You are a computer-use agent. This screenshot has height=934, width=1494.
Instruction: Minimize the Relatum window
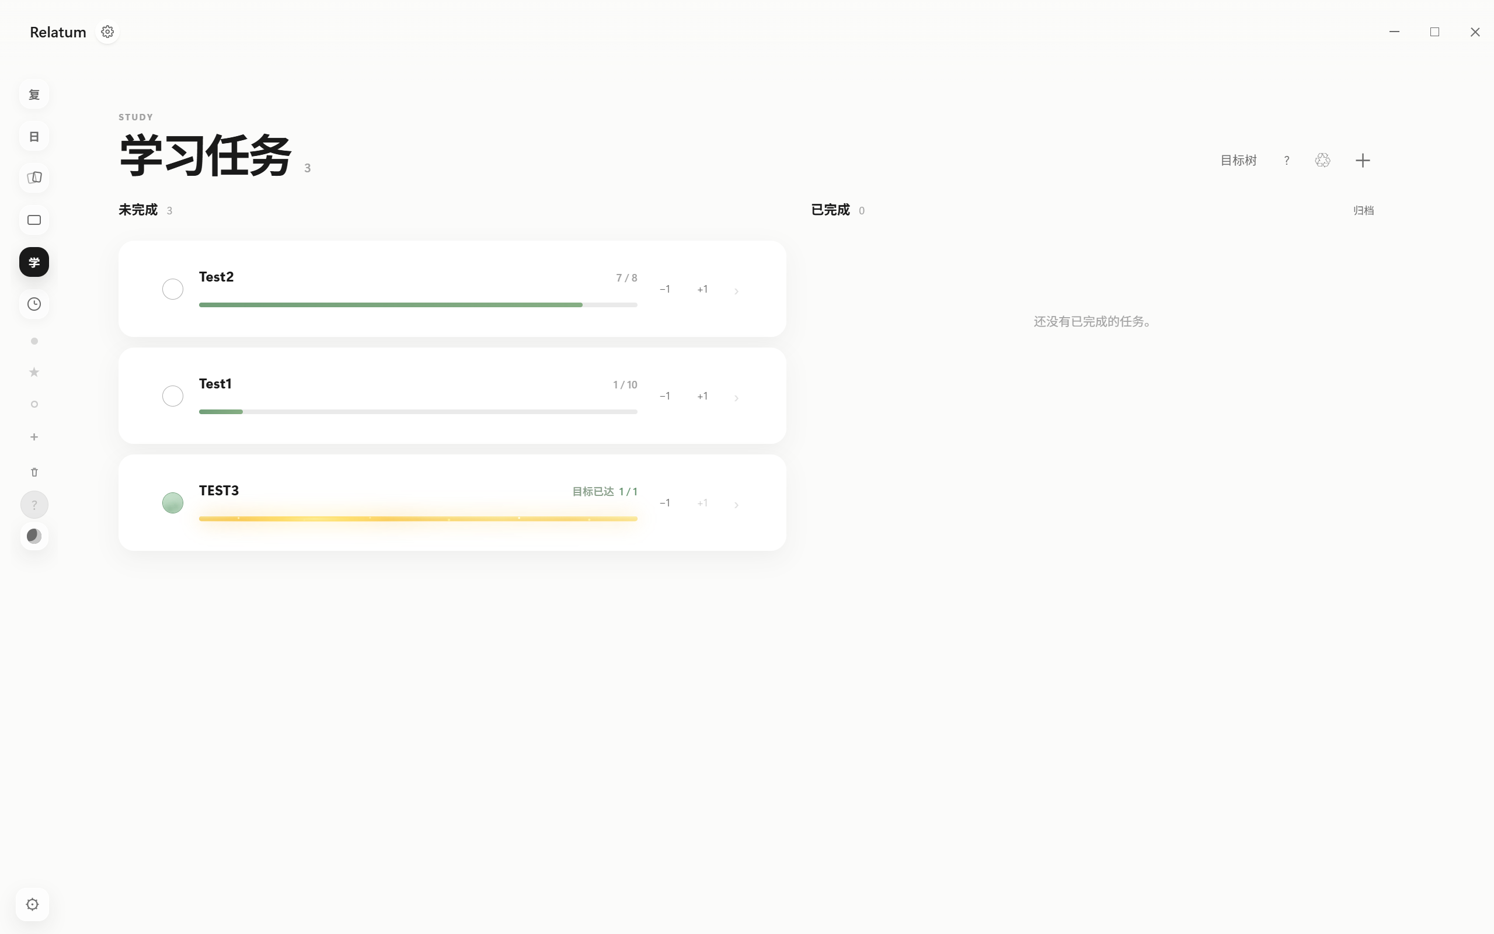coord(1394,32)
